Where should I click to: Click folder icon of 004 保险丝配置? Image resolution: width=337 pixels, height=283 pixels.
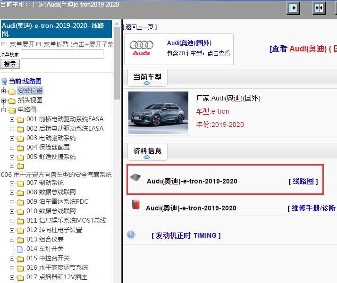click(x=20, y=148)
